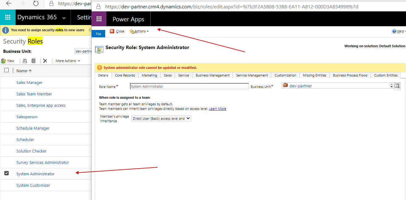
Task: Uncheck the System Administrator row checkbox
Action: coord(6,173)
